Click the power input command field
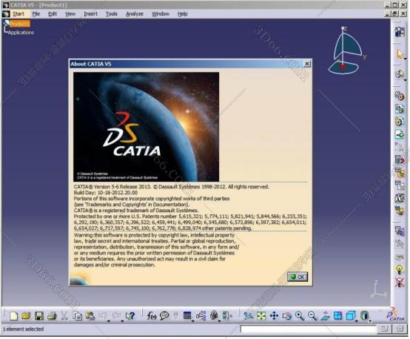 click(x=308, y=329)
